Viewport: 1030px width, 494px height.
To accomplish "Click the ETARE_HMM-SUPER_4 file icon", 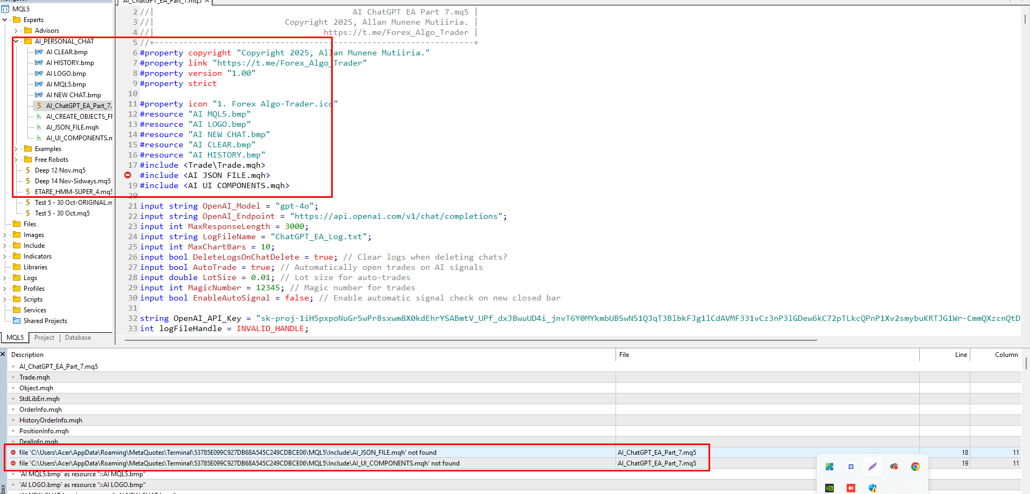I will coord(28,191).
